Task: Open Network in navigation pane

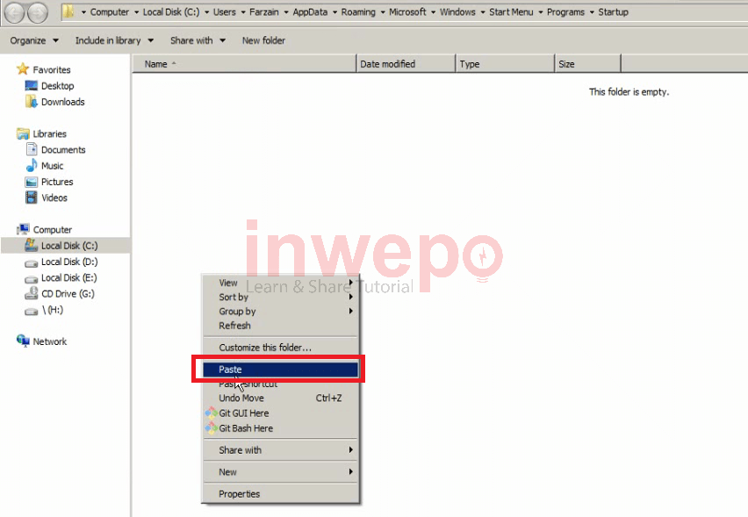Action: (x=50, y=341)
